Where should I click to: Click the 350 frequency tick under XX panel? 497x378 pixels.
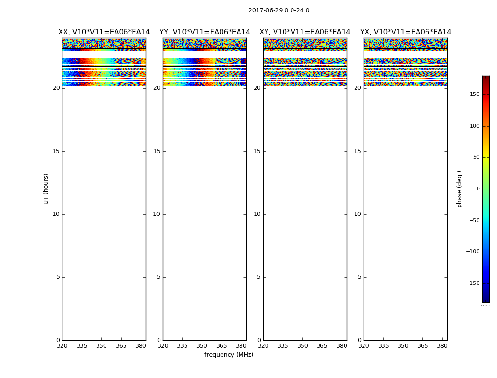[x=101, y=346]
